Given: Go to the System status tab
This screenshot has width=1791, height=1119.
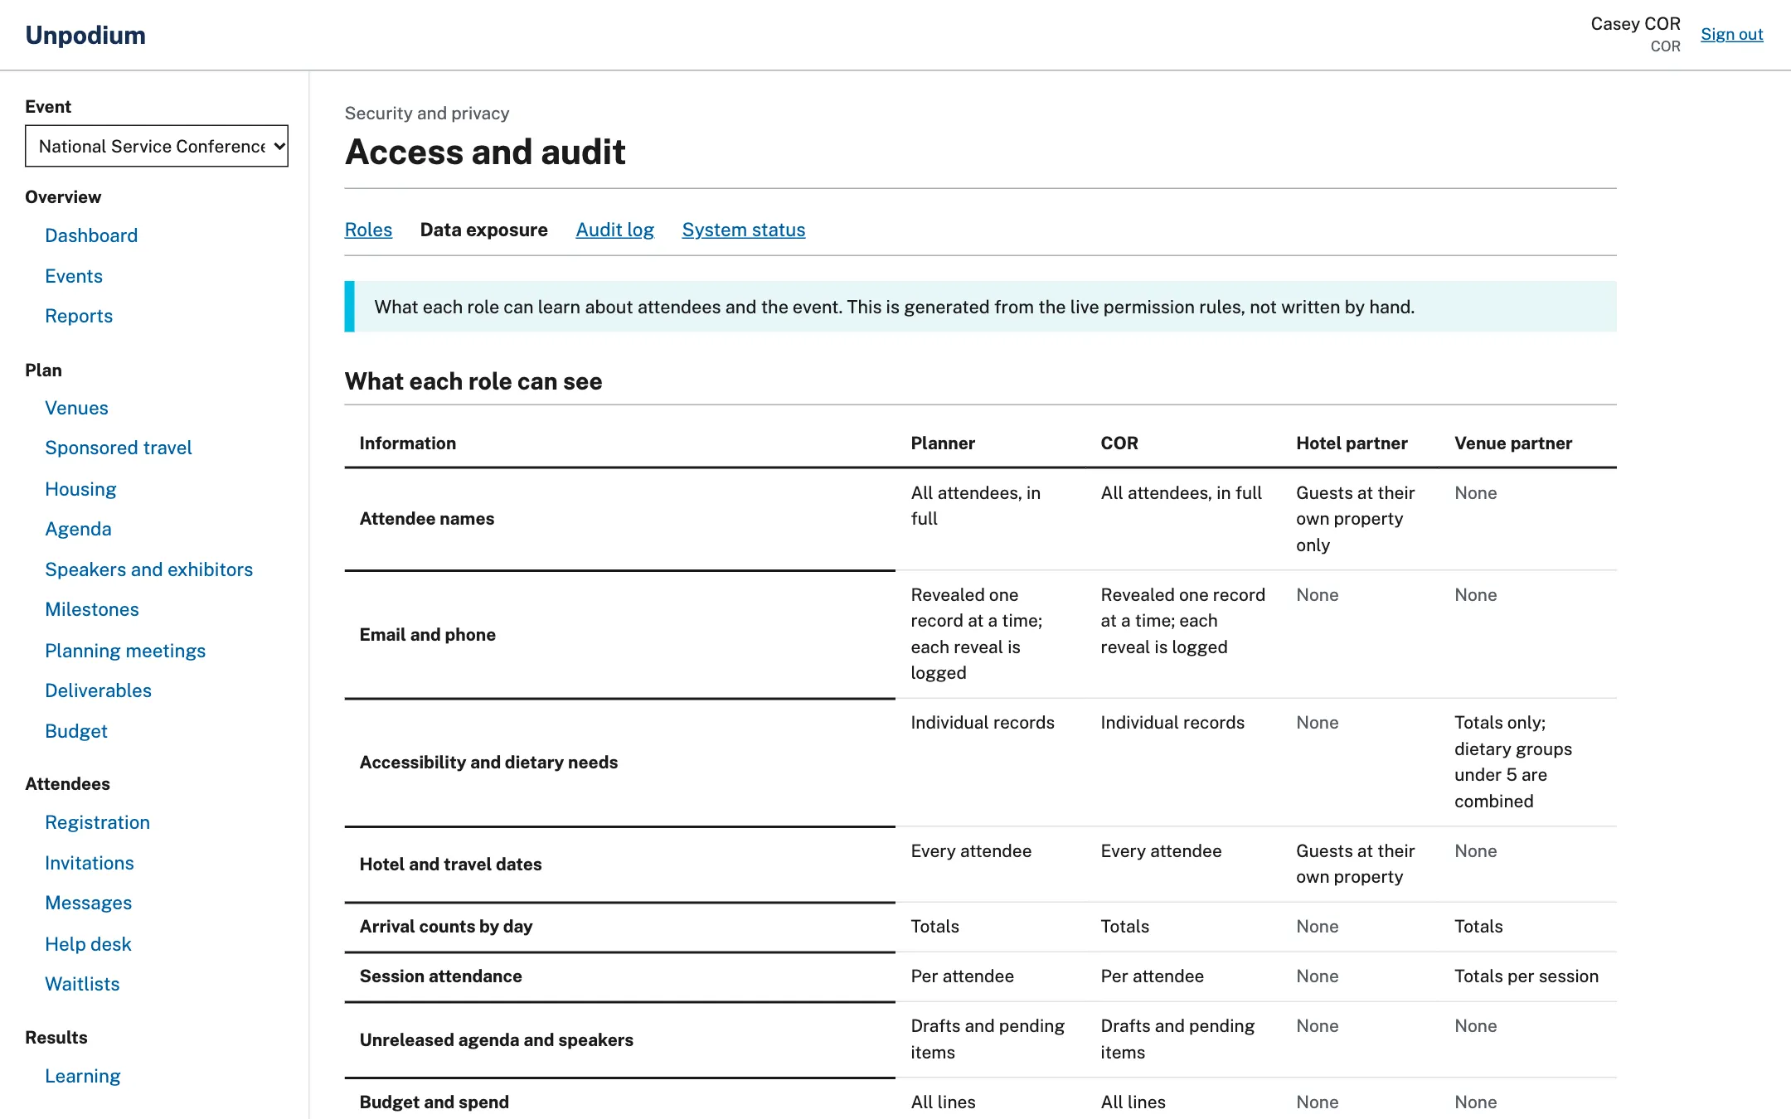Looking at the screenshot, I should [x=744, y=230].
